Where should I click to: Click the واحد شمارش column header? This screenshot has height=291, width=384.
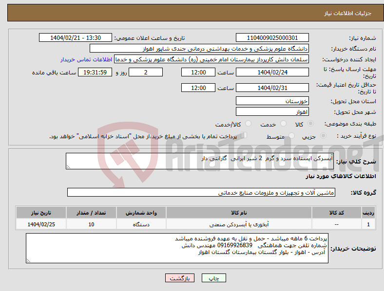point(141,213)
